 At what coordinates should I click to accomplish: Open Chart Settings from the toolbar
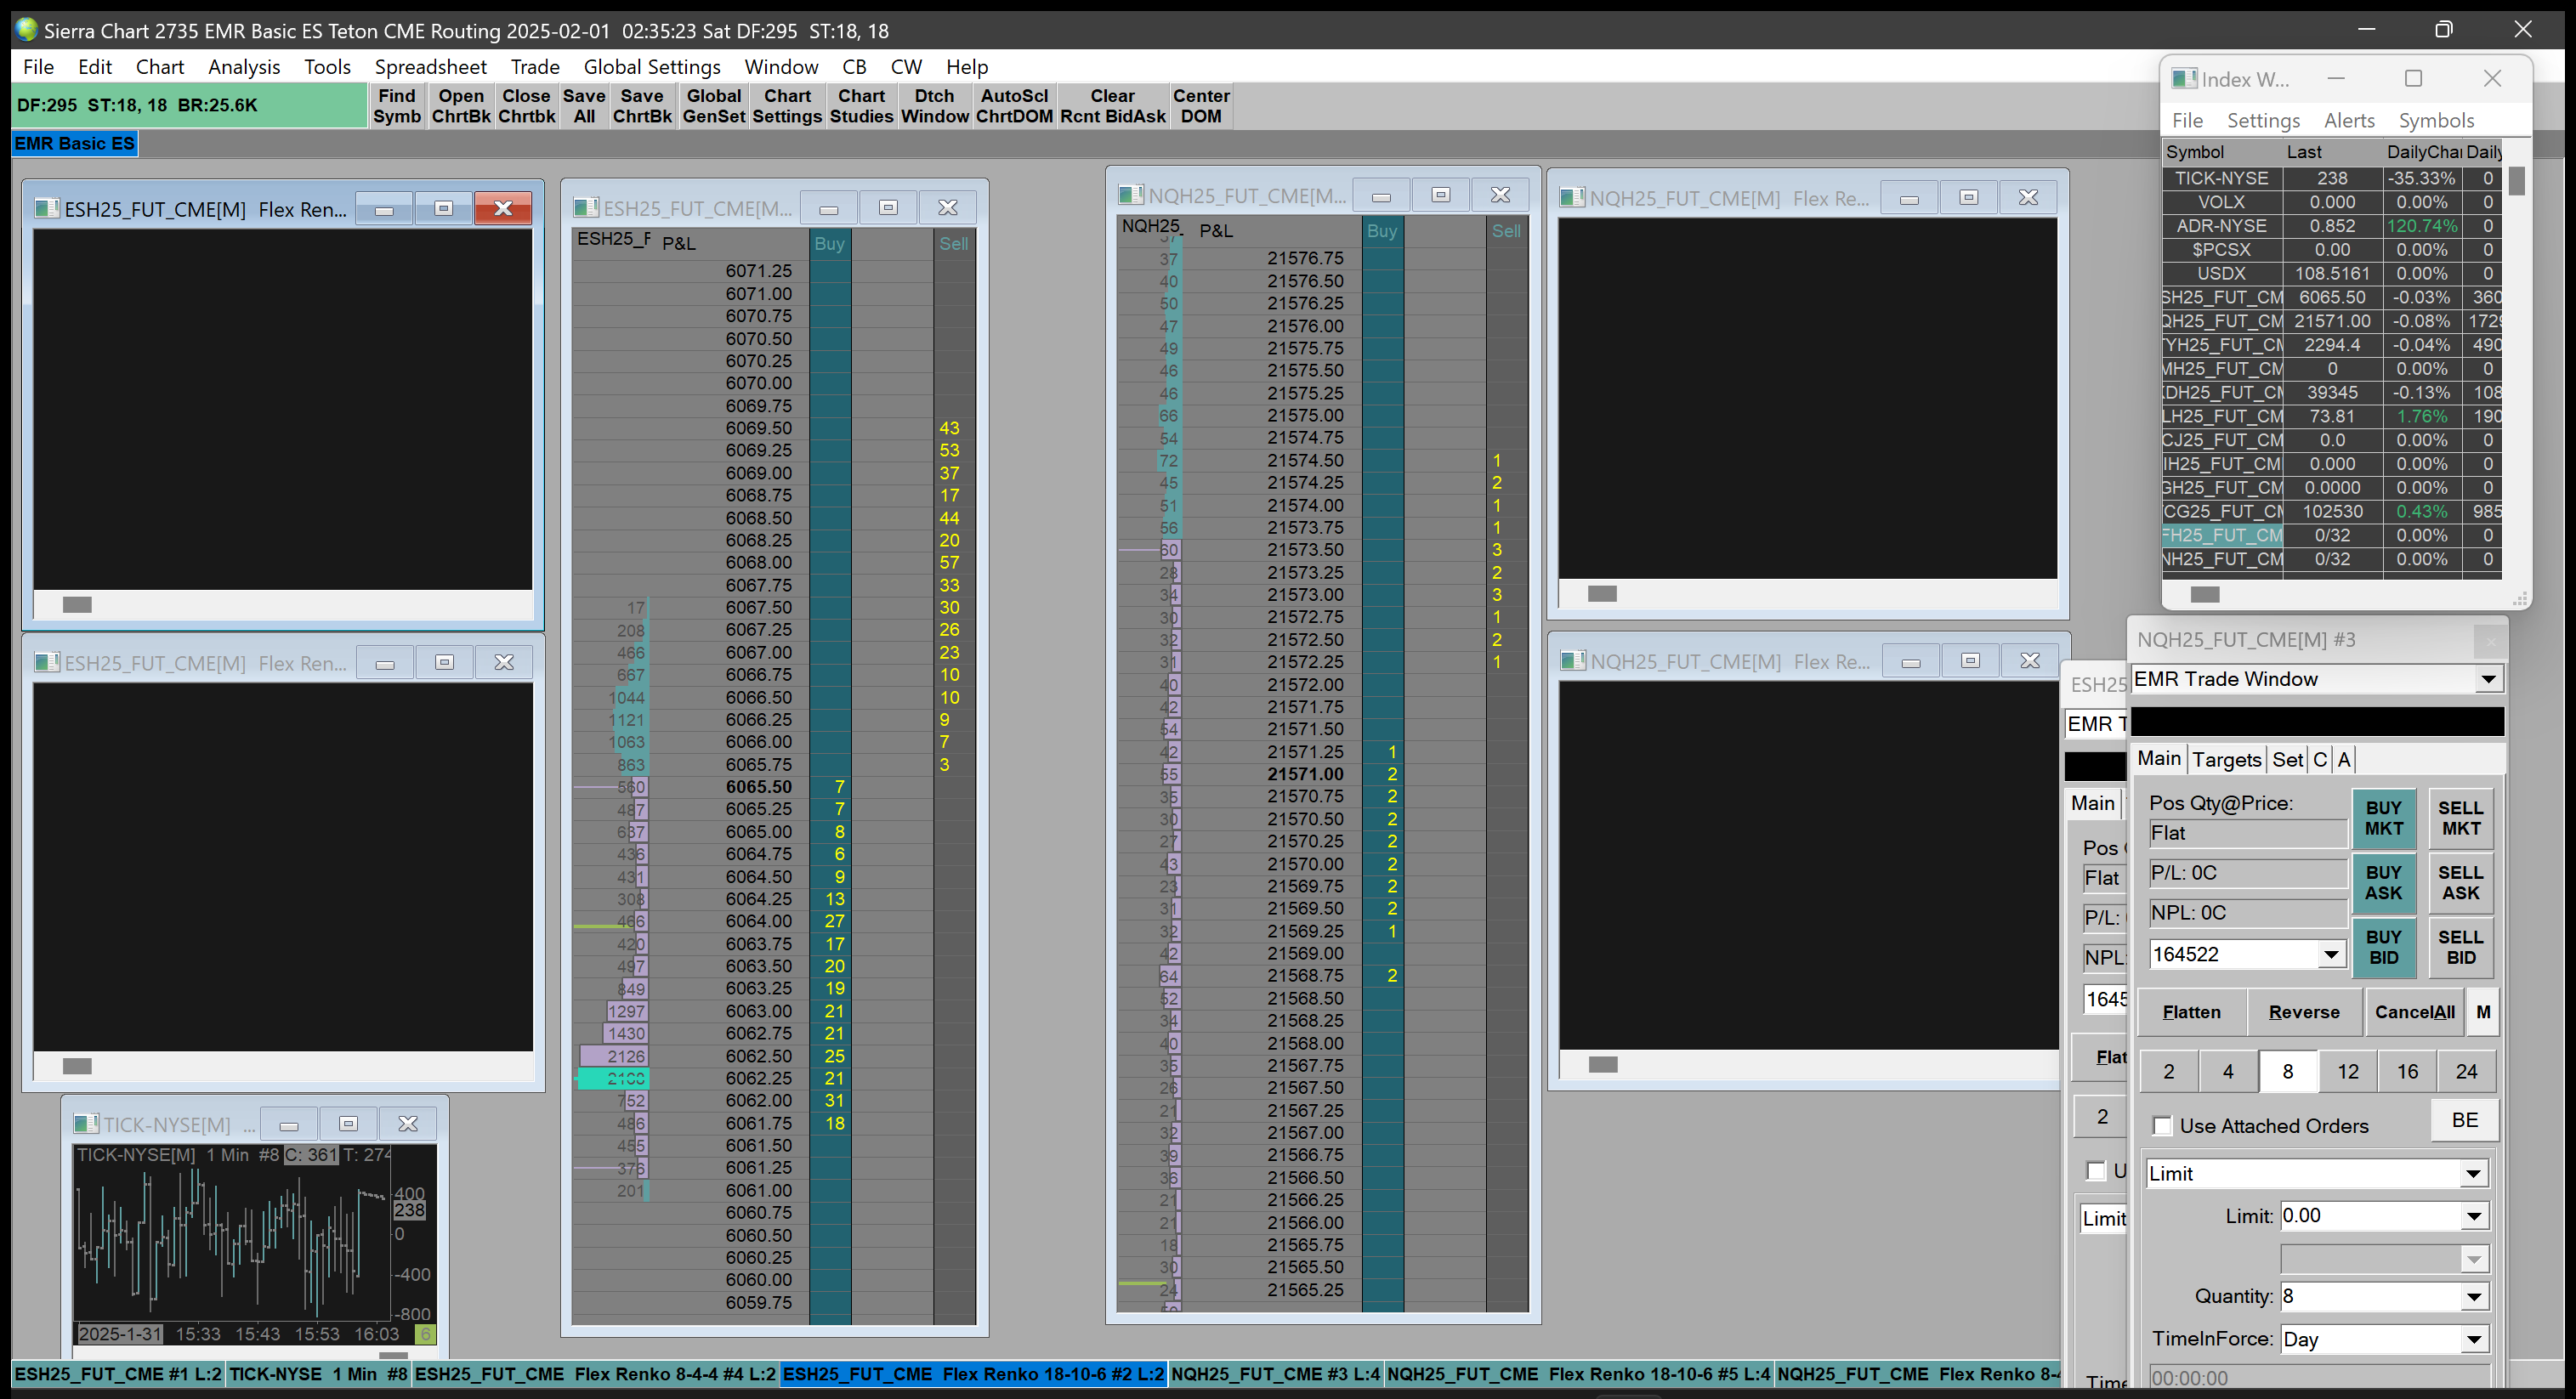coord(787,106)
